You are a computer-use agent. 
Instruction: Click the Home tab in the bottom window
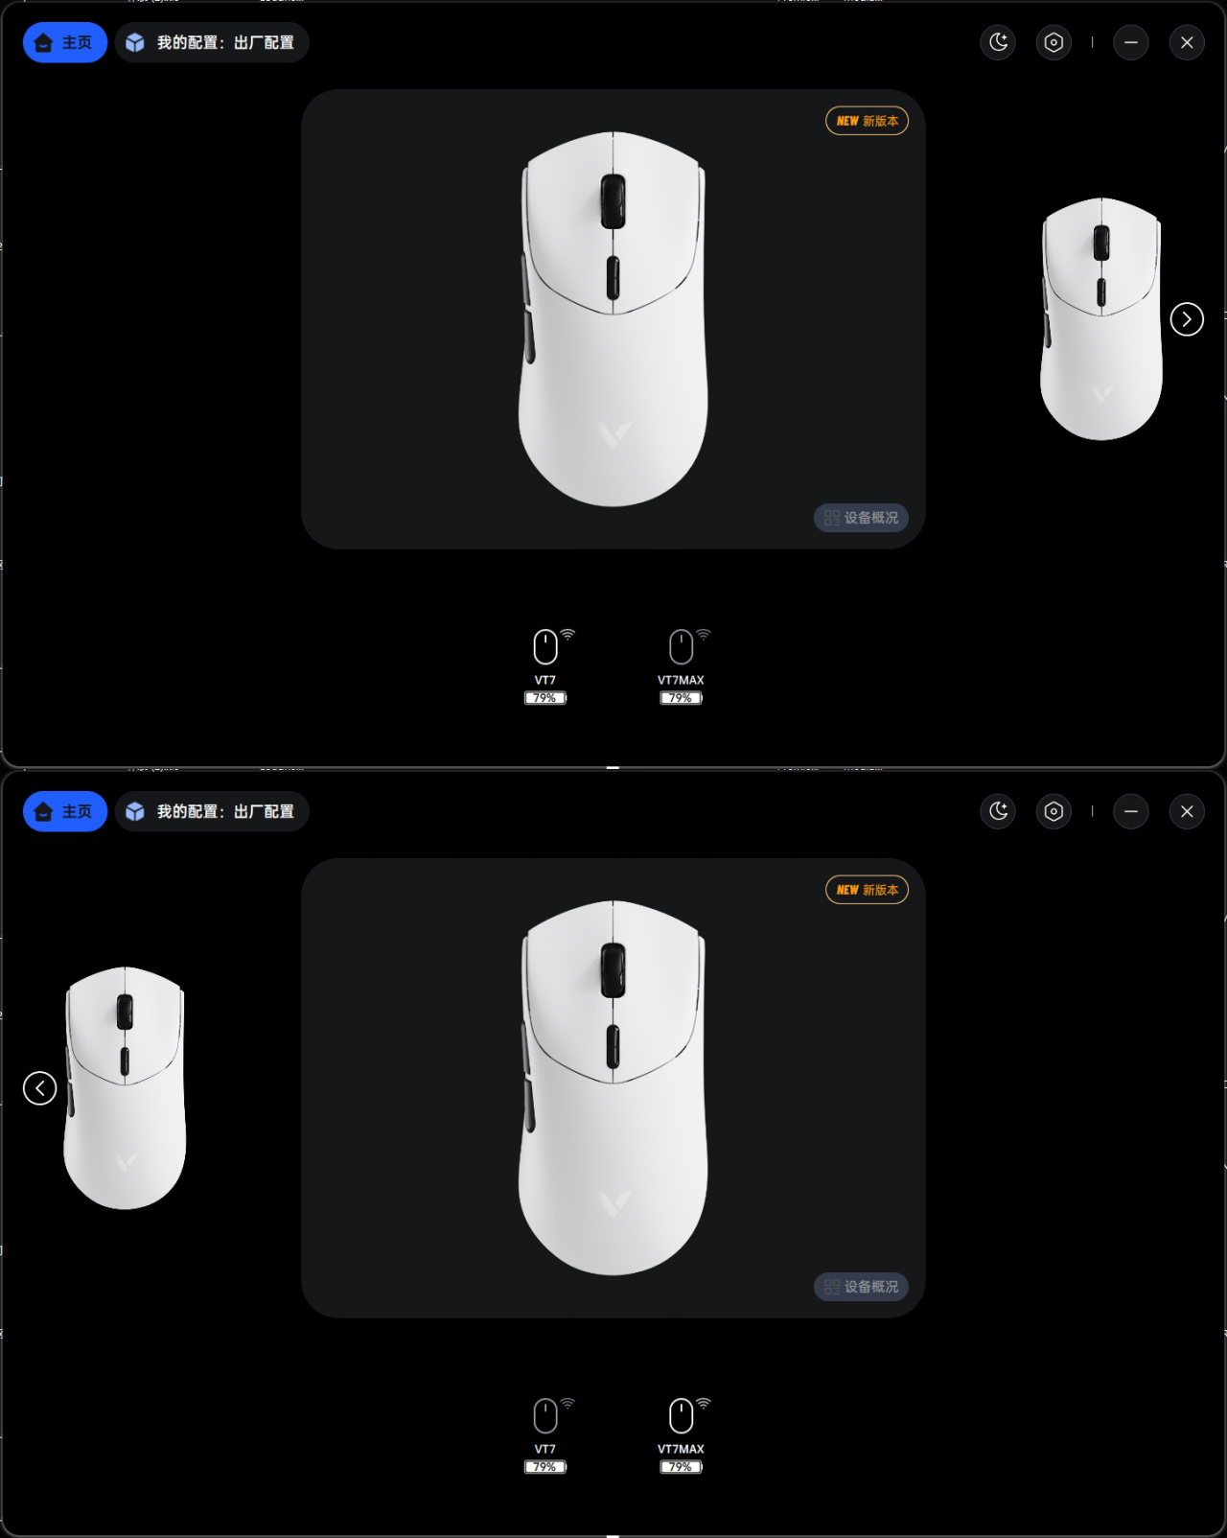pos(65,811)
